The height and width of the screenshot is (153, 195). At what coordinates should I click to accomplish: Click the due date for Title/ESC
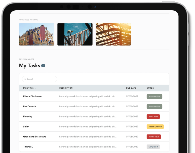tap(132, 147)
